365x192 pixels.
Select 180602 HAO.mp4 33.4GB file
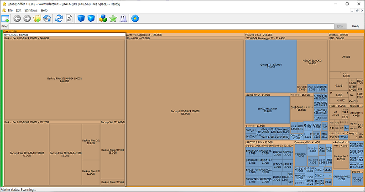click(267, 110)
